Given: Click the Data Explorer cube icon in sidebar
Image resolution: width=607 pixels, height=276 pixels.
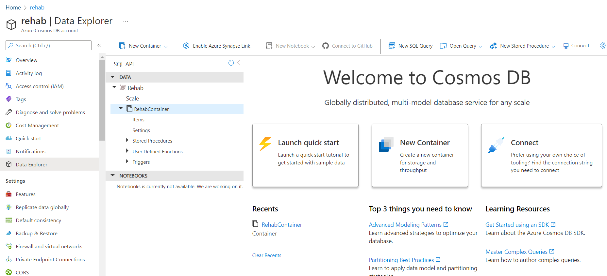Looking at the screenshot, I should (x=9, y=164).
